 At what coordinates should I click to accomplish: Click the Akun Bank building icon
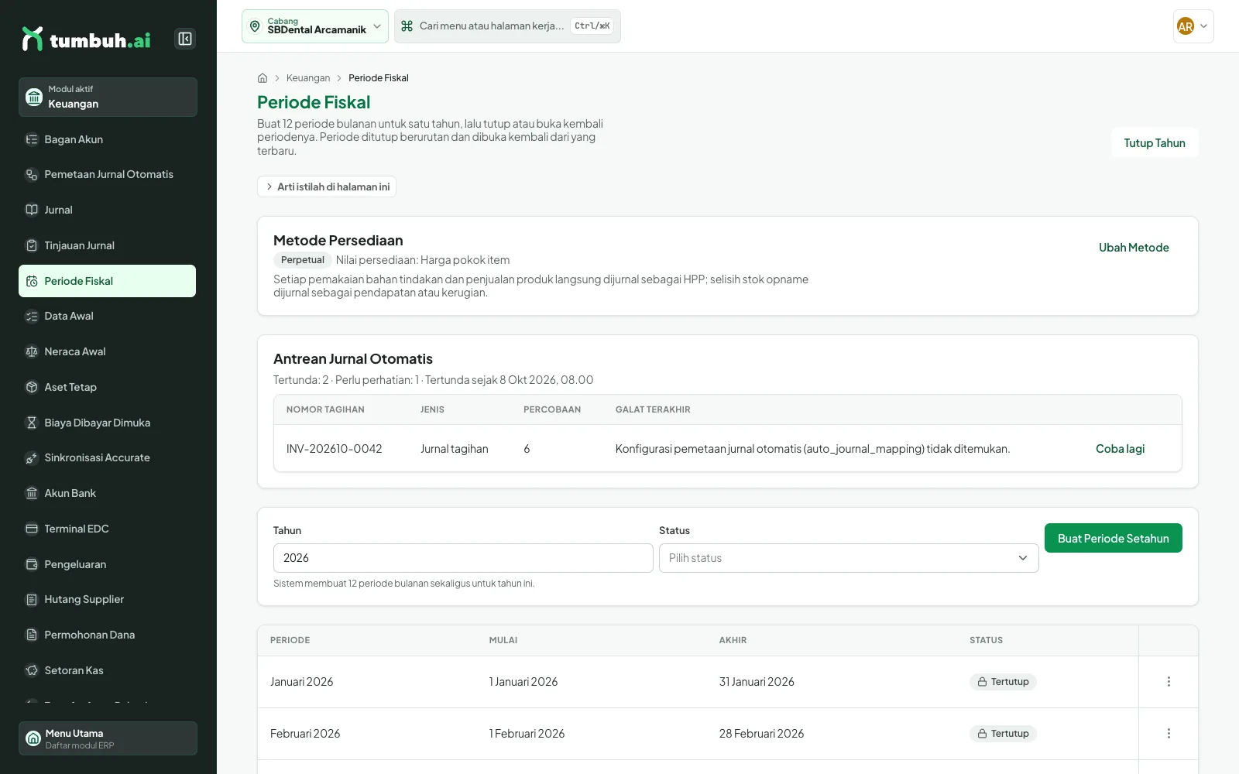pyautogui.click(x=32, y=493)
